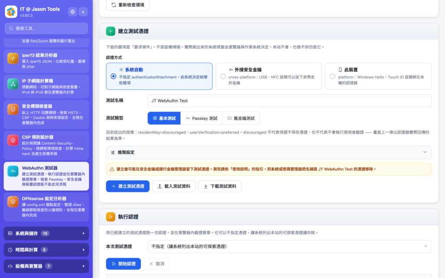Click the iperf3 結果分析器 tool icon
This screenshot has height=278, width=445.
coord(13,58)
